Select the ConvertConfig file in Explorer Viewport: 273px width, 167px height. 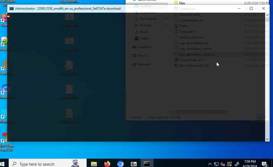click(x=190, y=15)
